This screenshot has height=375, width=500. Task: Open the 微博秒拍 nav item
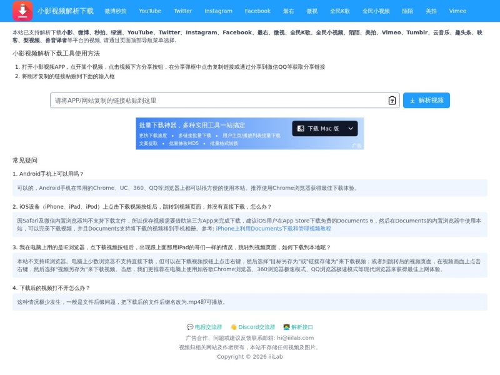[116, 11]
